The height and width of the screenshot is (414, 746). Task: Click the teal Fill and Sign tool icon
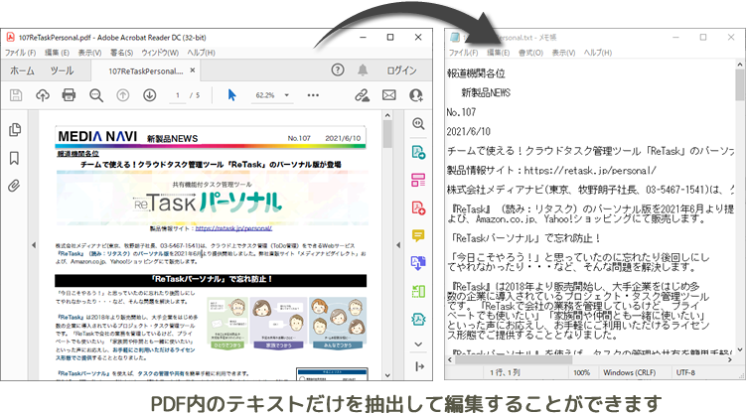(x=418, y=319)
